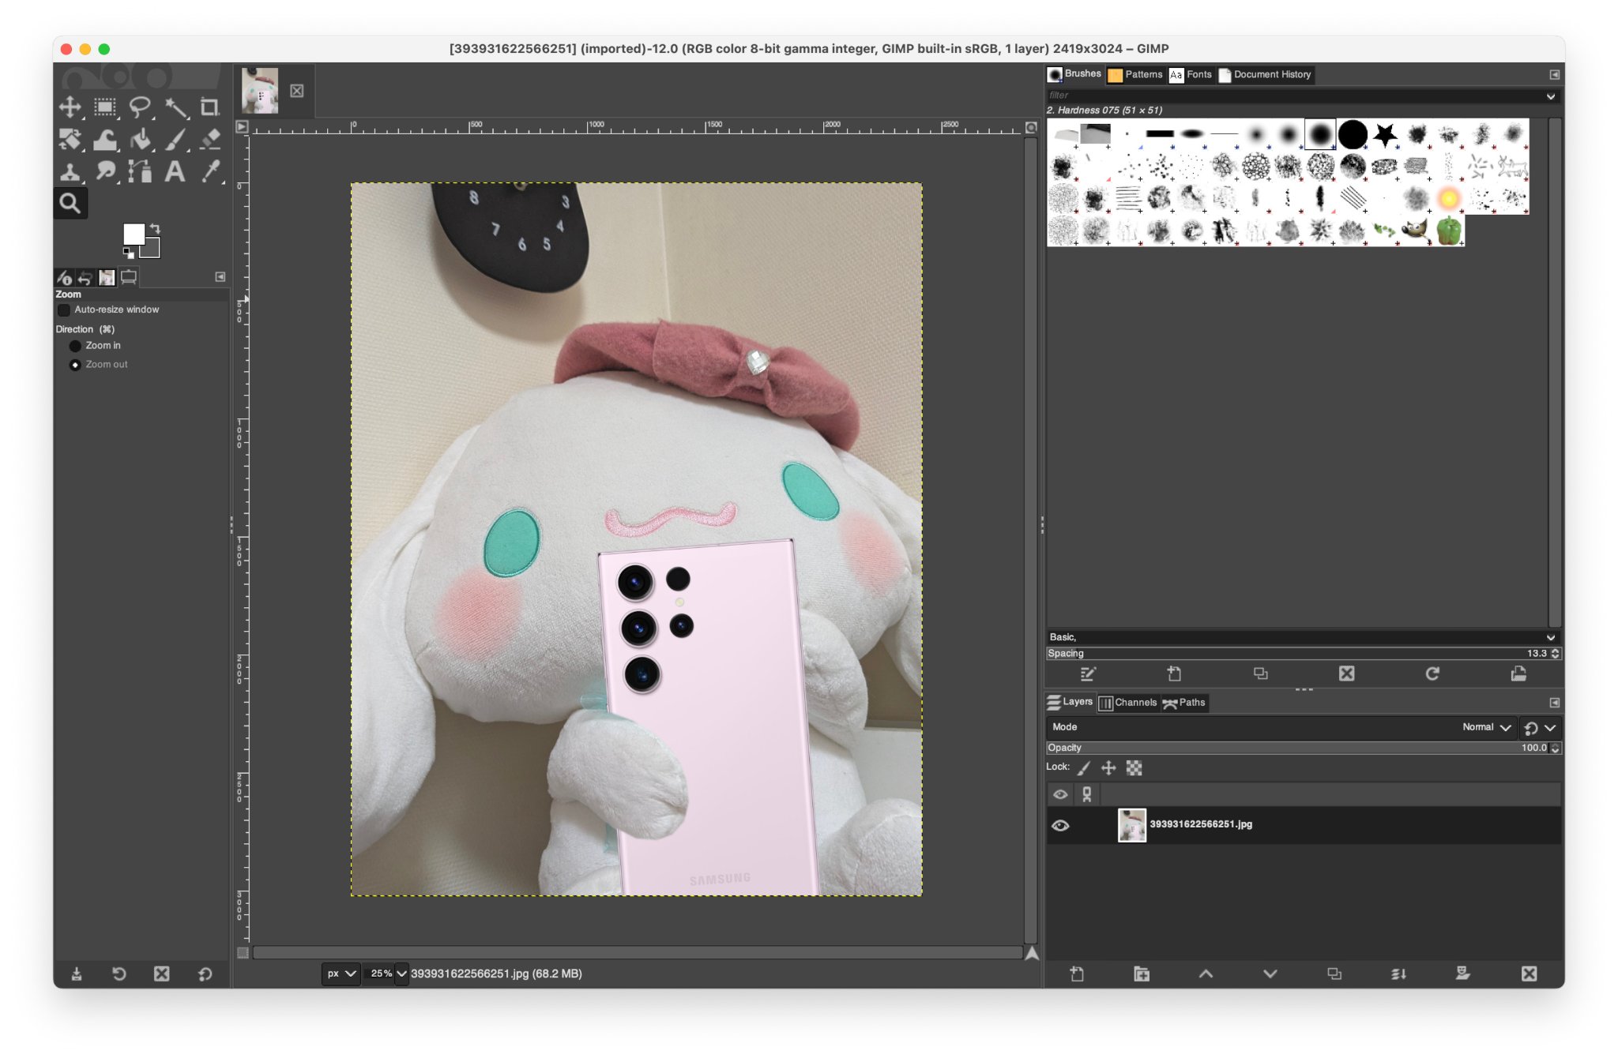Open the px unit dropdown
The width and height of the screenshot is (1618, 1058).
click(x=341, y=974)
